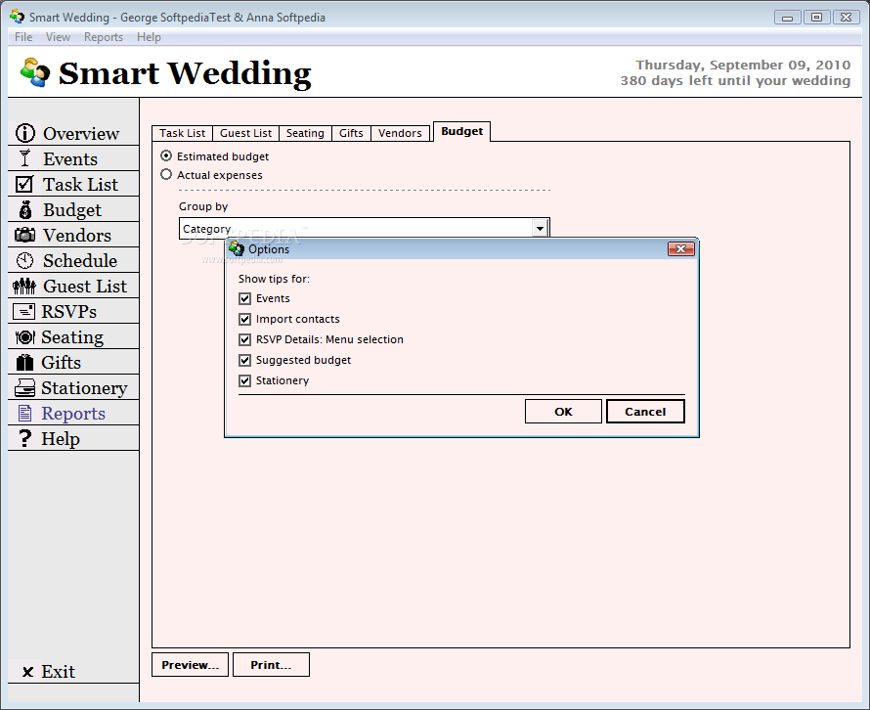This screenshot has height=710, width=870.
Task: Click the Preview... button
Action: 190,664
